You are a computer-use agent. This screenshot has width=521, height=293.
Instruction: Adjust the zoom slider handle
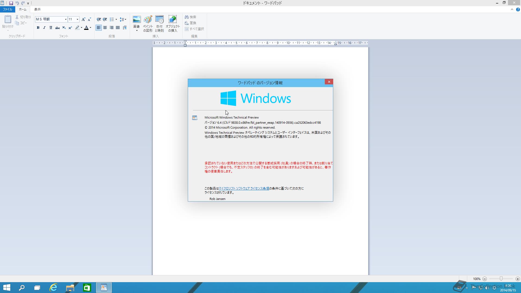point(501,279)
